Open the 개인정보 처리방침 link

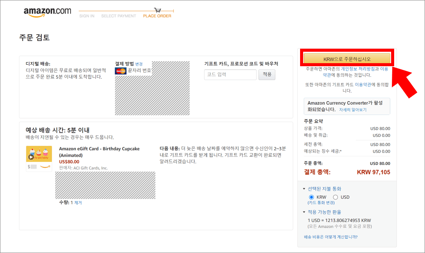[358, 69]
